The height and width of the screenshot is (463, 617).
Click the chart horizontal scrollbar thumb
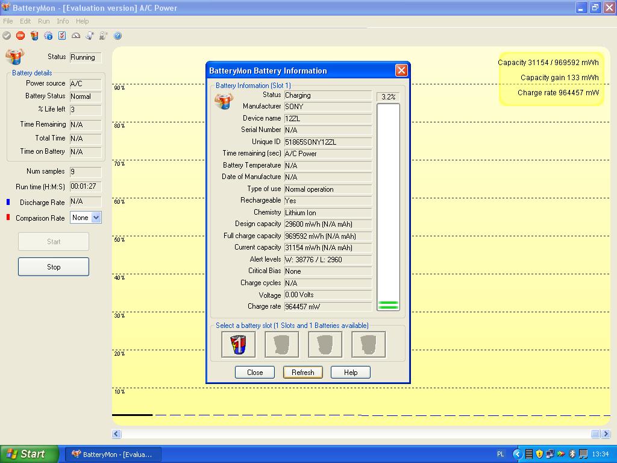coord(596,434)
